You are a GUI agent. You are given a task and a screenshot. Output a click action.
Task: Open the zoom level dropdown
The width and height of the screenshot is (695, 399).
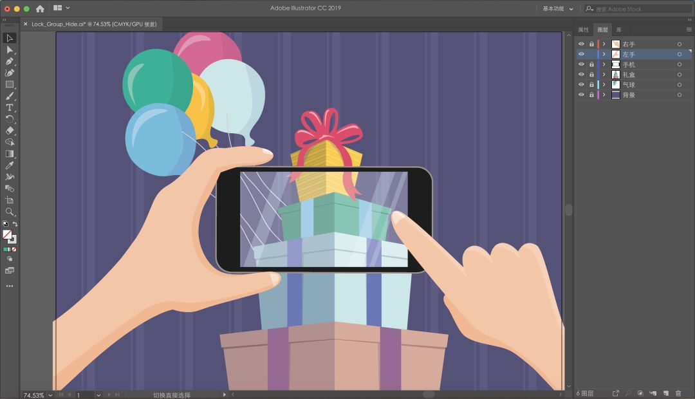tap(50, 395)
